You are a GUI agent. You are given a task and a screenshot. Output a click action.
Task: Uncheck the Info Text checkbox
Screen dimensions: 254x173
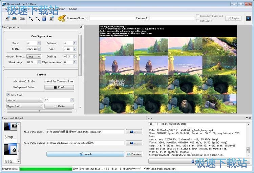tap(8, 95)
